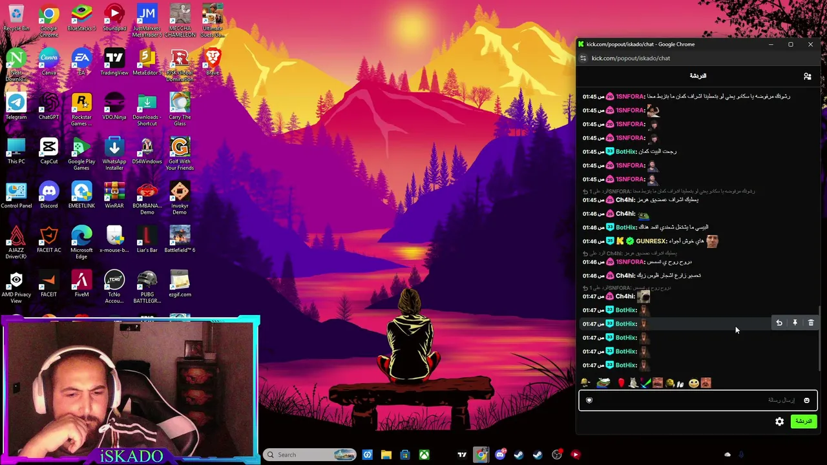Select the Rockstar Games desktop icon
This screenshot has width=827, height=465.
(81, 110)
